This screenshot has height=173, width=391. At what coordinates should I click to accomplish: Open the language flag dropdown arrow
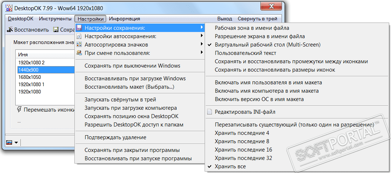tap(16, 143)
